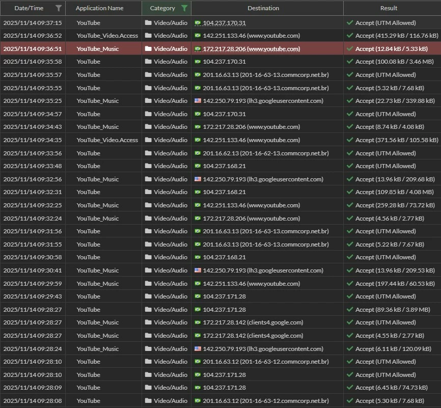
Task: Click result Accept (4.56 kB / 2.77 kB)
Action: pyautogui.click(x=390, y=219)
